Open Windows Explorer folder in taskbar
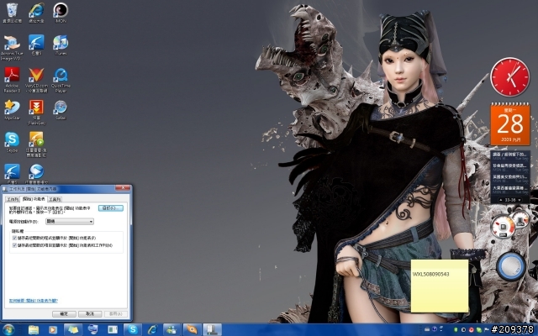The width and height of the screenshot is (538, 336). click(34, 330)
